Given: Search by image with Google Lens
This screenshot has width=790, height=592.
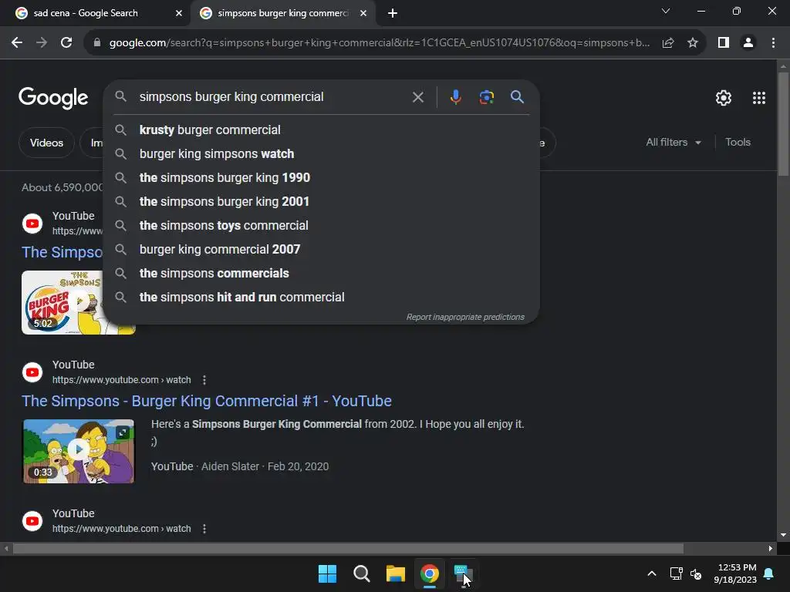Looking at the screenshot, I should [x=486, y=96].
